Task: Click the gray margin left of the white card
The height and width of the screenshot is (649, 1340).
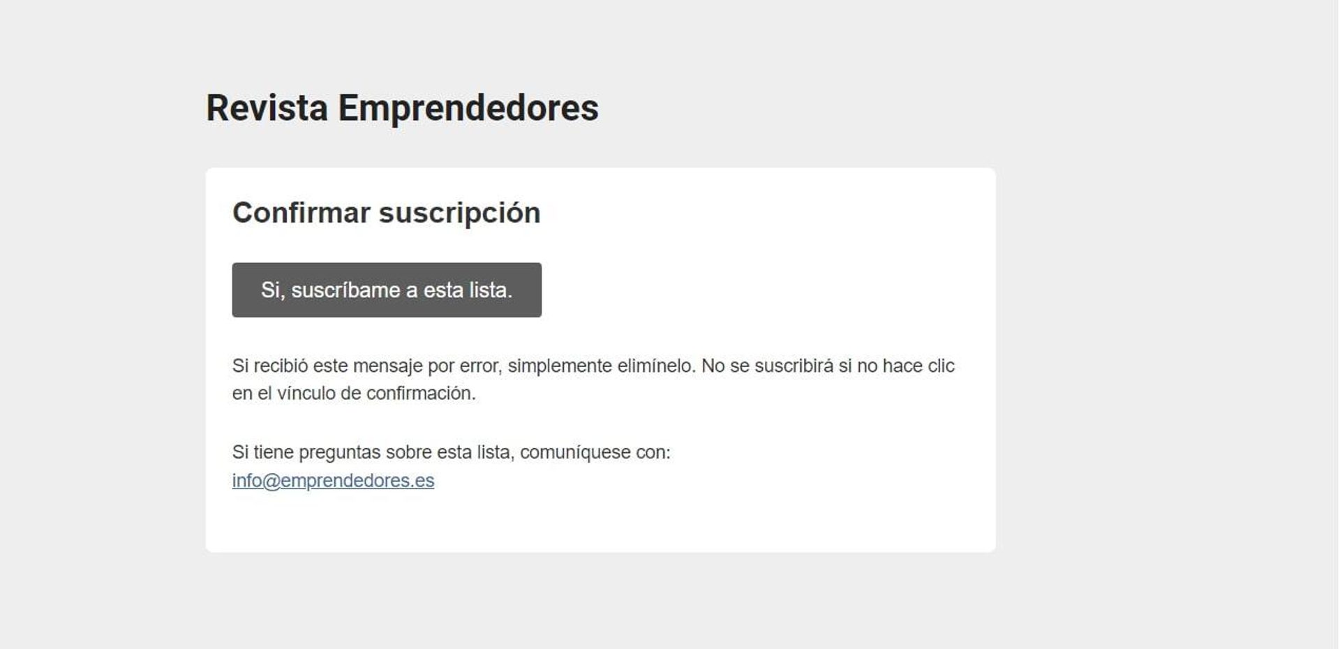Action: [103, 359]
